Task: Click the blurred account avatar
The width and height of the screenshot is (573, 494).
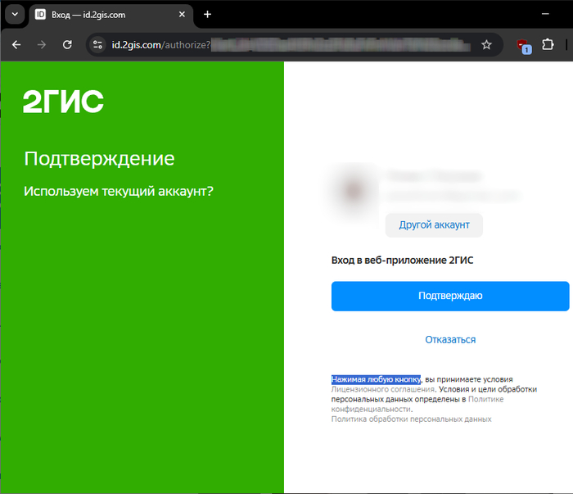Action: [x=354, y=191]
